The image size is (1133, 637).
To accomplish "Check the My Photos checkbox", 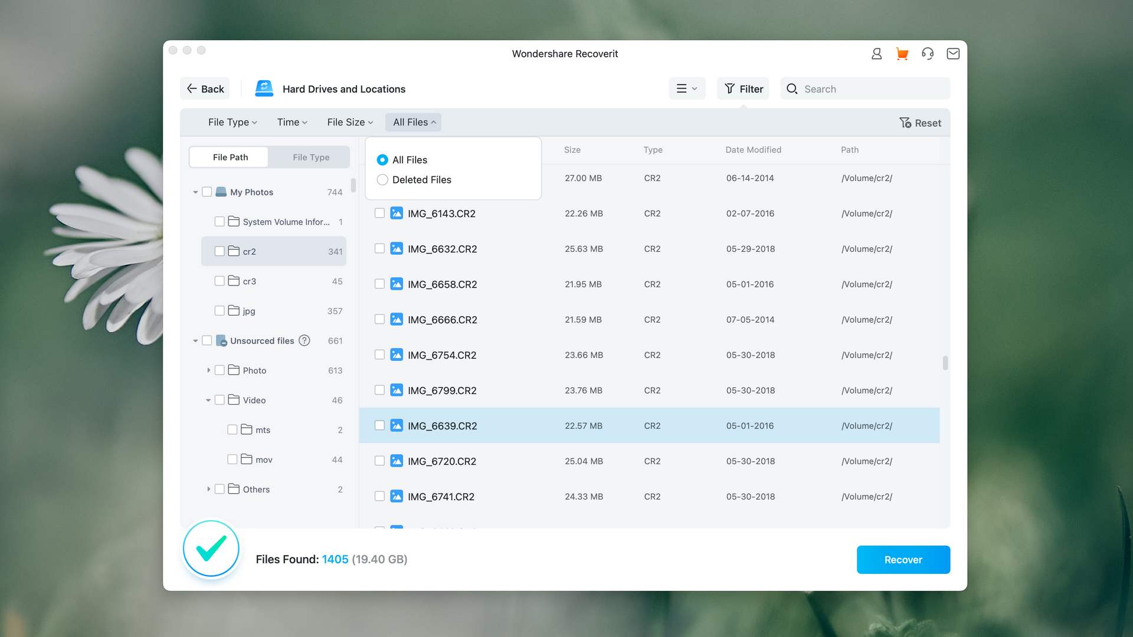I will pyautogui.click(x=207, y=192).
